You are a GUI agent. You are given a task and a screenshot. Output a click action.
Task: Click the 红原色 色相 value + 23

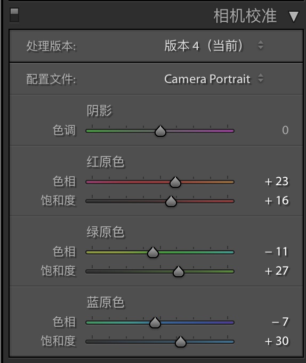(277, 181)
